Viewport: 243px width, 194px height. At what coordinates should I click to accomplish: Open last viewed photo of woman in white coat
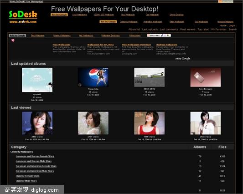click(206, 123)
